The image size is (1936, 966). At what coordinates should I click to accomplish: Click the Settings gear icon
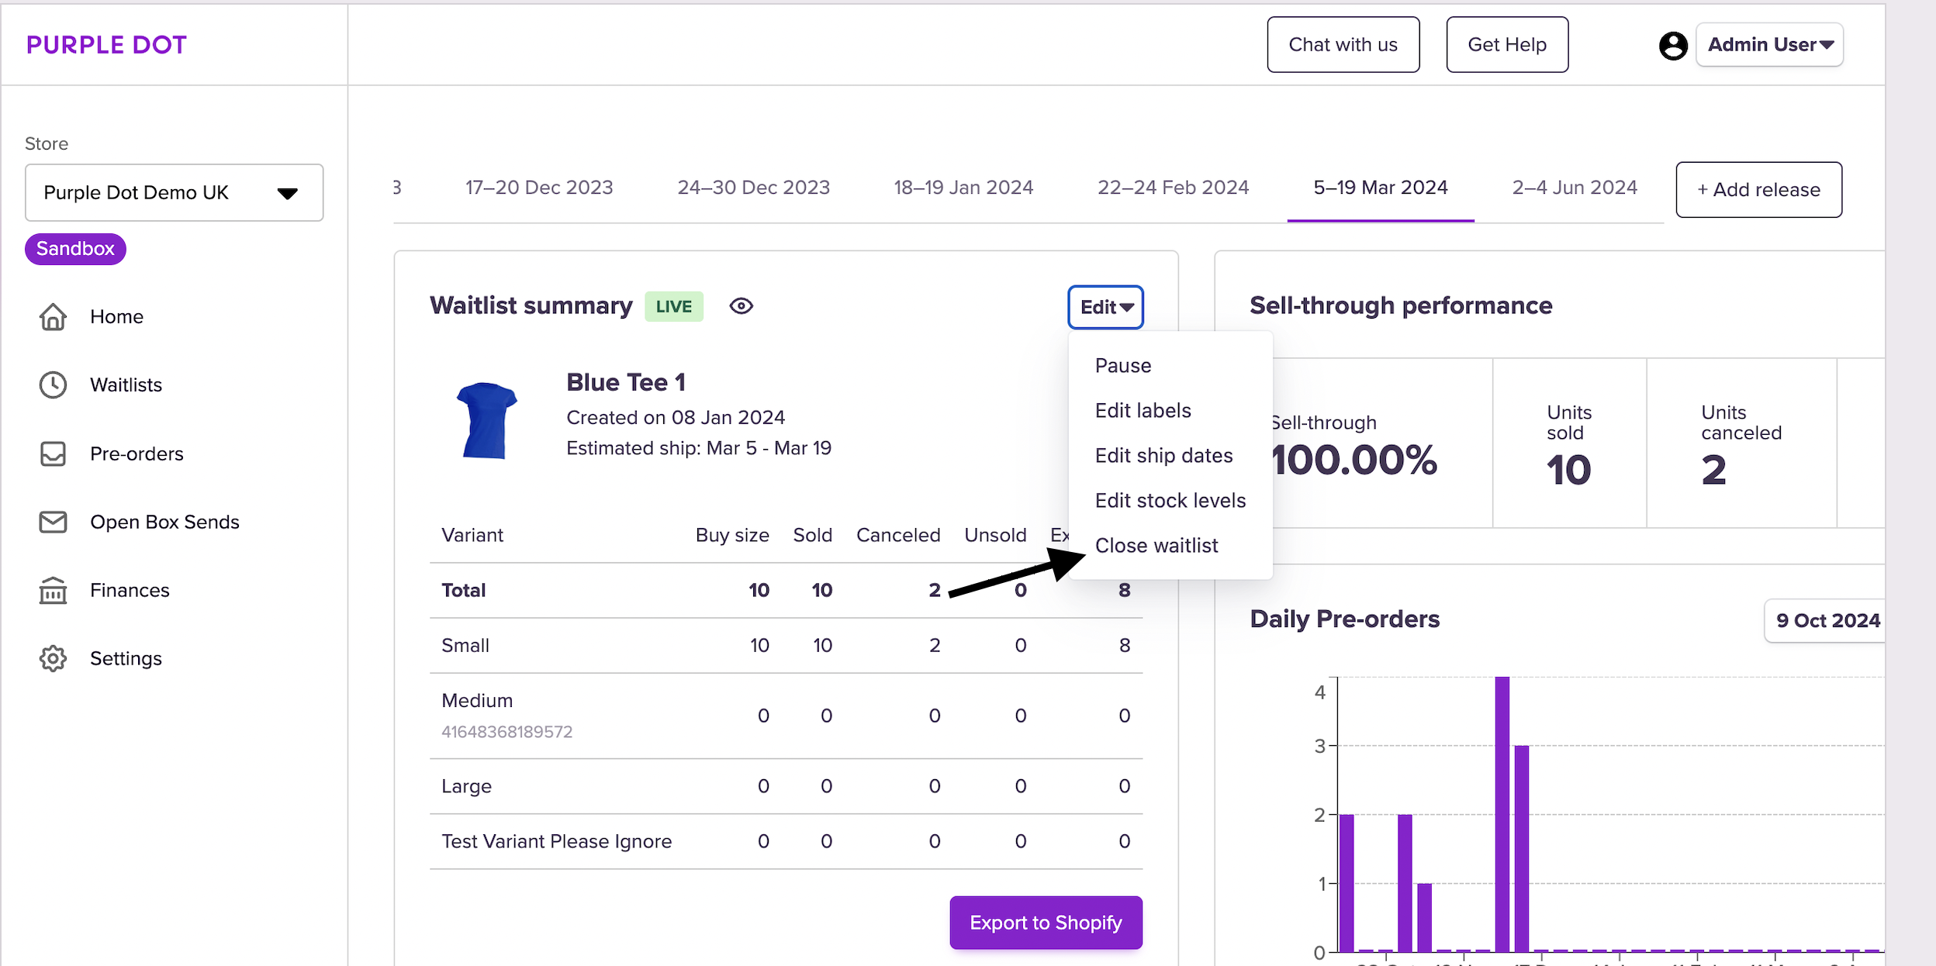(x=53, y=658)
